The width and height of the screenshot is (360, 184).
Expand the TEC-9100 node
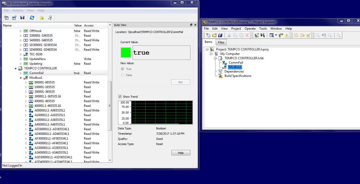[x=21, y=54]
